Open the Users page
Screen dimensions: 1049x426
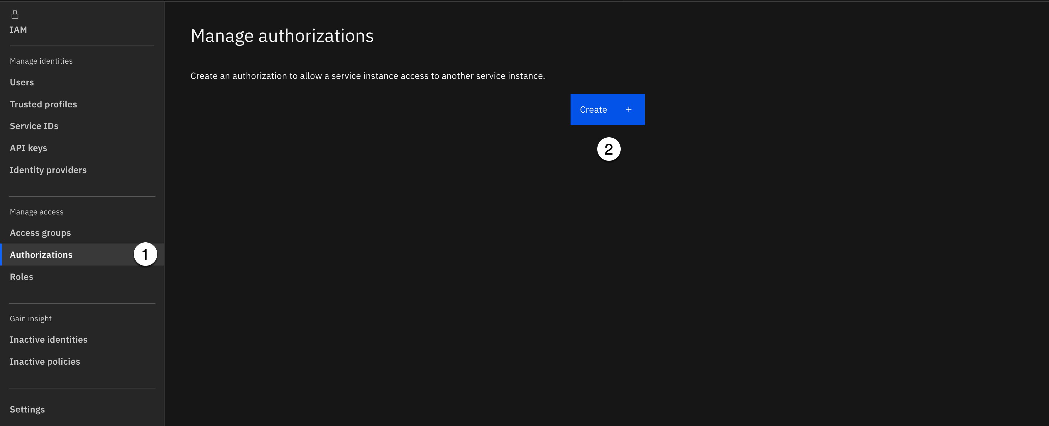pyautogui.click(x=22, y=82)
